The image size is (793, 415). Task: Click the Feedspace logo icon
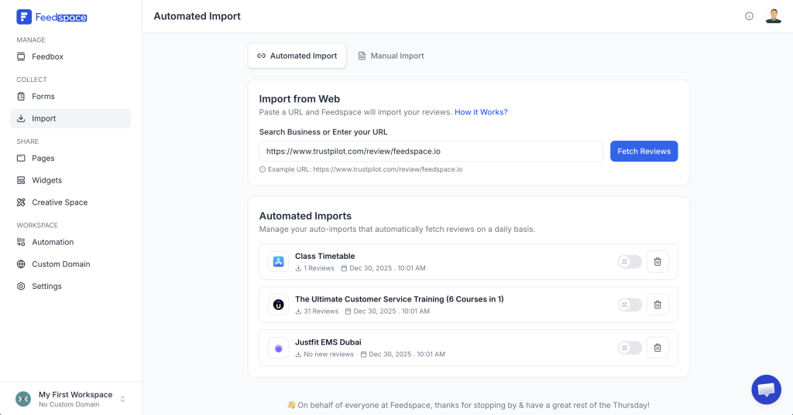[x=24, y=16]
